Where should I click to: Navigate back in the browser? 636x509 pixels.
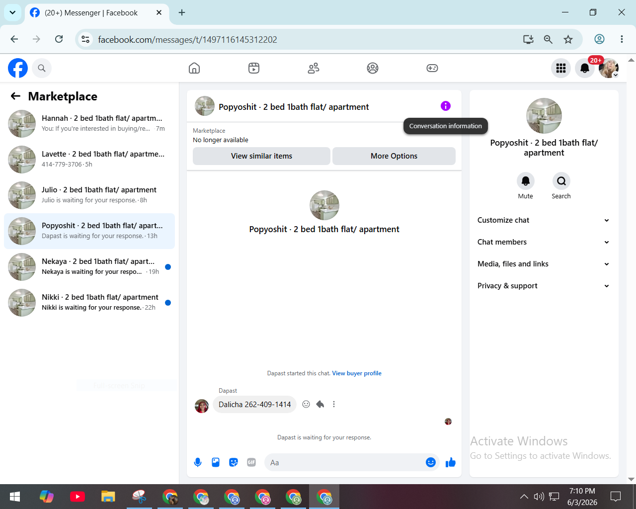click(14, 39)
